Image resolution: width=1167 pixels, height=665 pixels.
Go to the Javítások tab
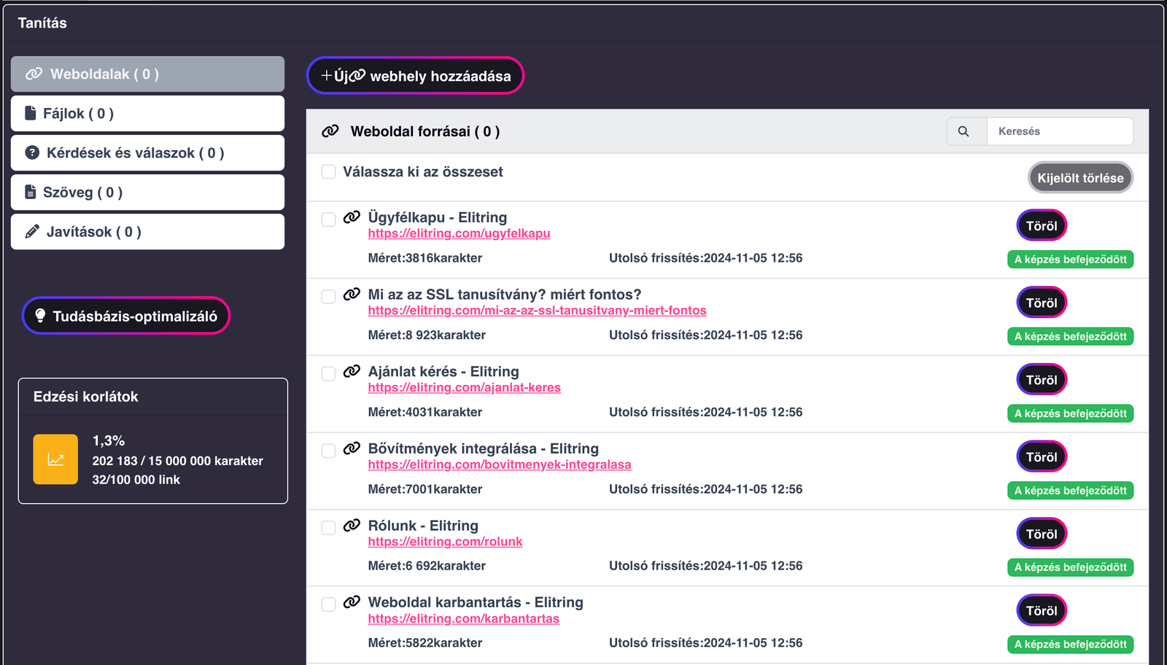[x=147, y=231]
